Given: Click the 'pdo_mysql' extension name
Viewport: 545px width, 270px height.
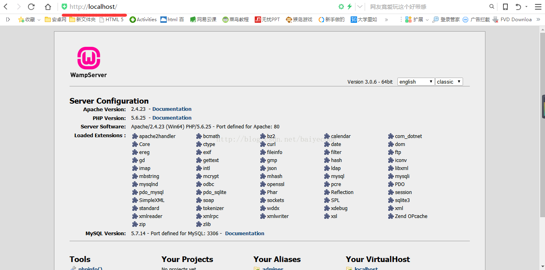Looking at the screenshot, I should pos(151,192).
